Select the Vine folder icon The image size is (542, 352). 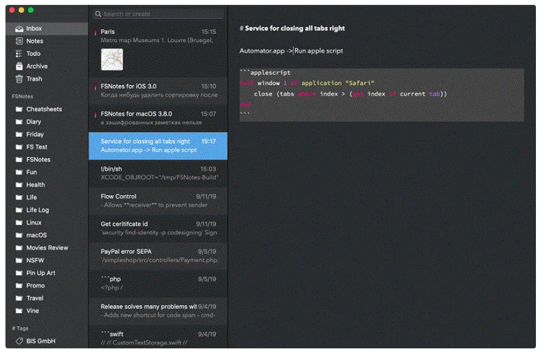click(x=19, y=311)
